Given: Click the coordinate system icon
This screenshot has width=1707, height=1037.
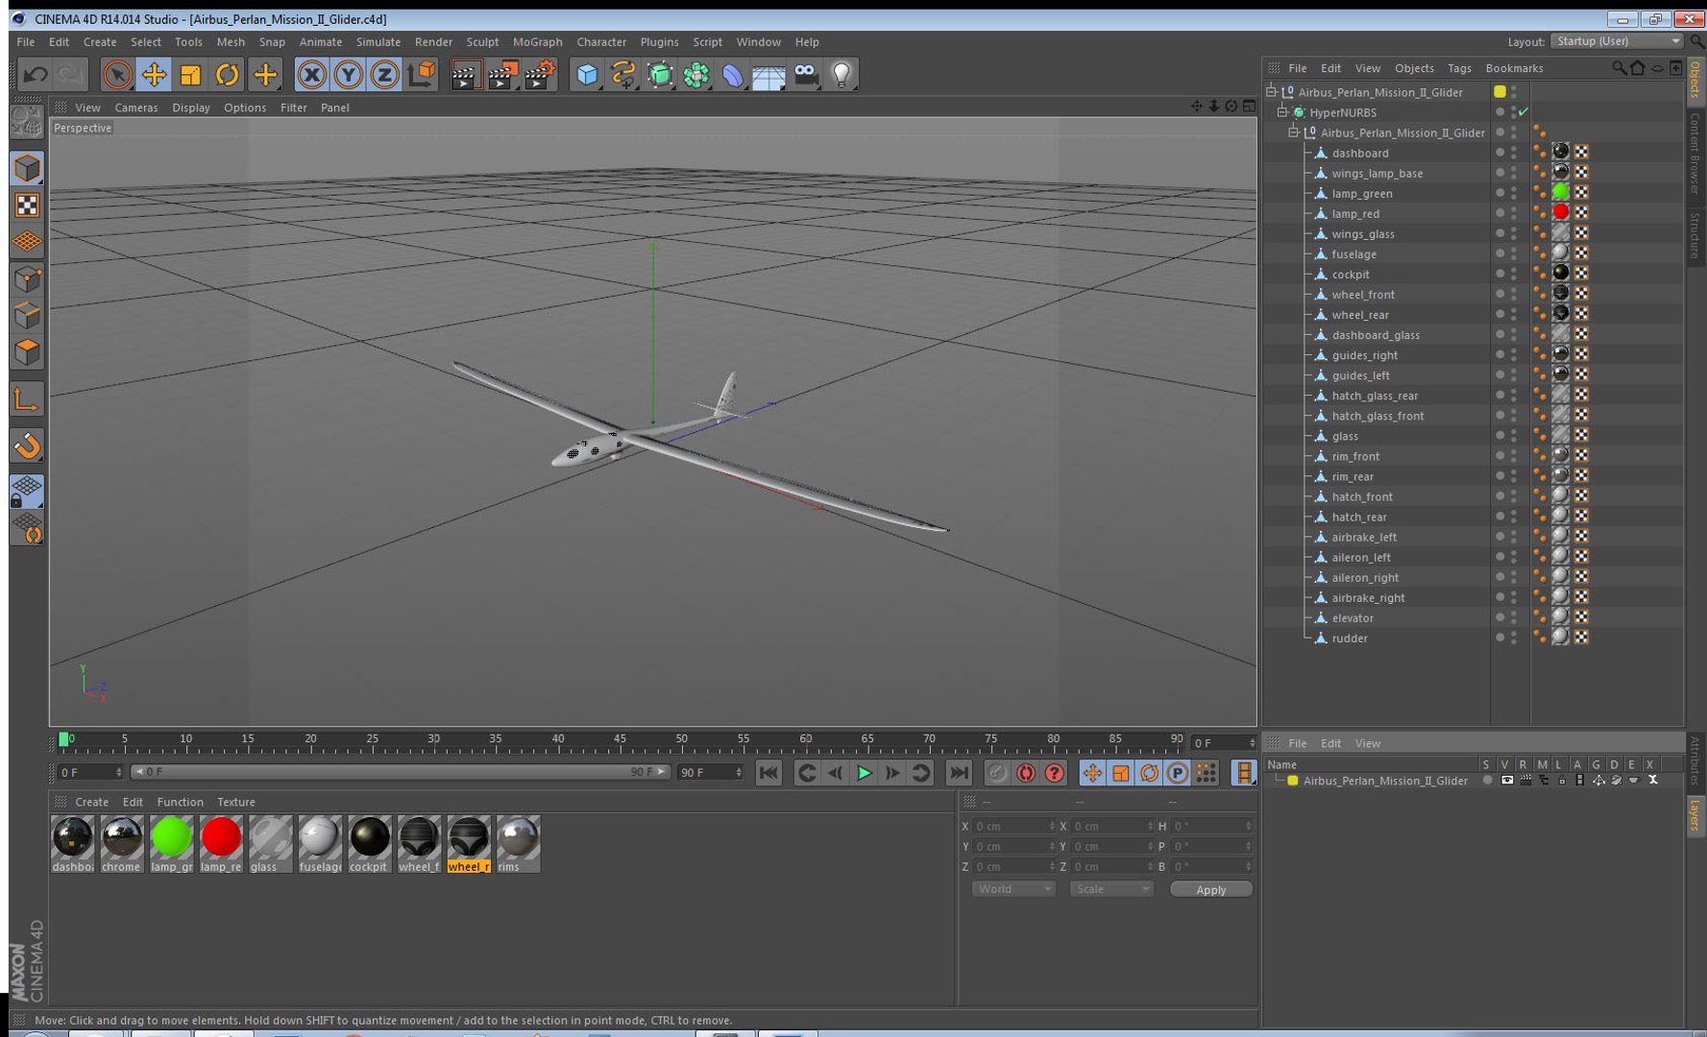Looking at the screenshot, I should click(421, 75).
